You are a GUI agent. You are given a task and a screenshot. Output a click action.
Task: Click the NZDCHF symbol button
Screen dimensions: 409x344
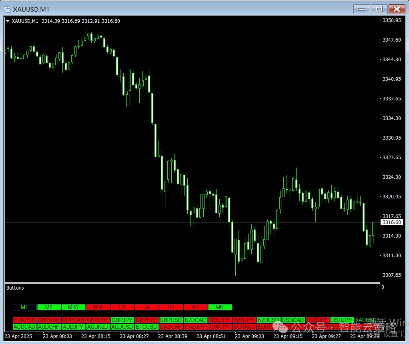(220, 320)
